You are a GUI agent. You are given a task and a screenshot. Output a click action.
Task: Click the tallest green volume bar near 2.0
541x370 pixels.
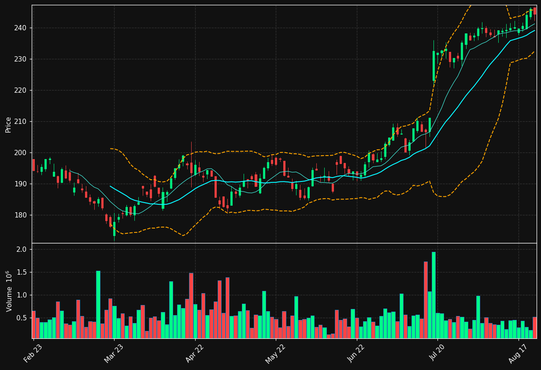coord(434,295)
